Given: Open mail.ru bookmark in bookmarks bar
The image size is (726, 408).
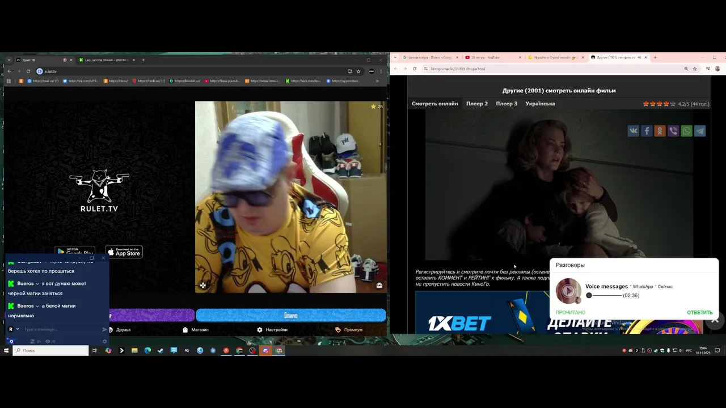Looking at the screenshot, I should click(x=42, y=81).
